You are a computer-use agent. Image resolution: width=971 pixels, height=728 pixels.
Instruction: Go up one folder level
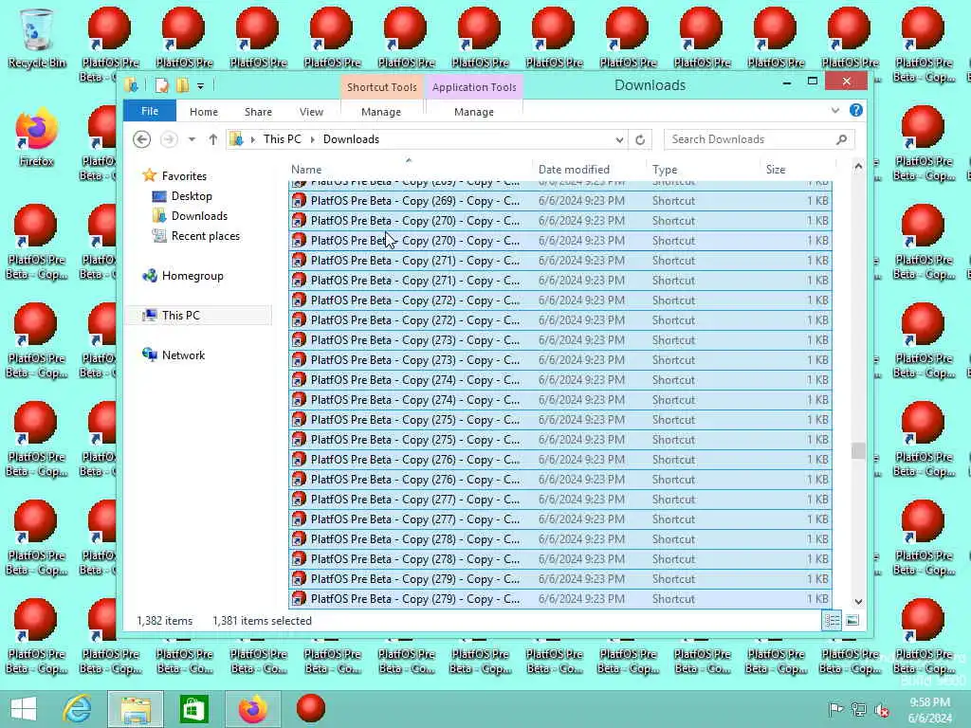click(213, 139)
